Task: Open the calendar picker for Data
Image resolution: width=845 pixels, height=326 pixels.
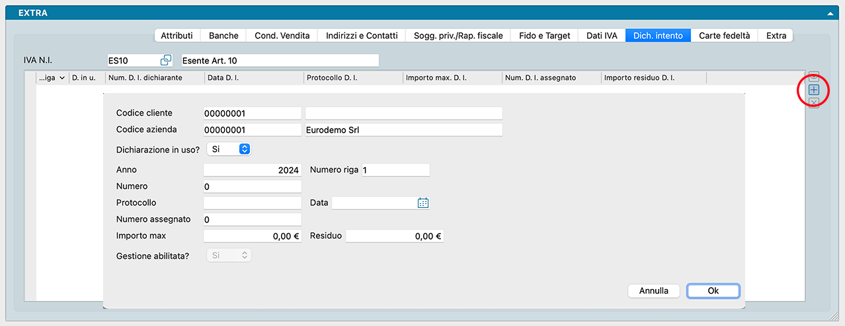Action: tap(423, 203)
